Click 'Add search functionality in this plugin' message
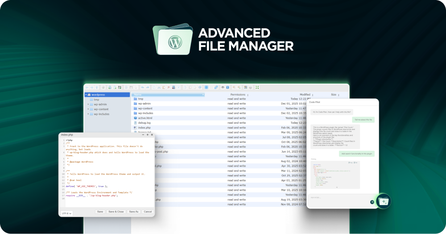446x234 pixels. [357, 154]
